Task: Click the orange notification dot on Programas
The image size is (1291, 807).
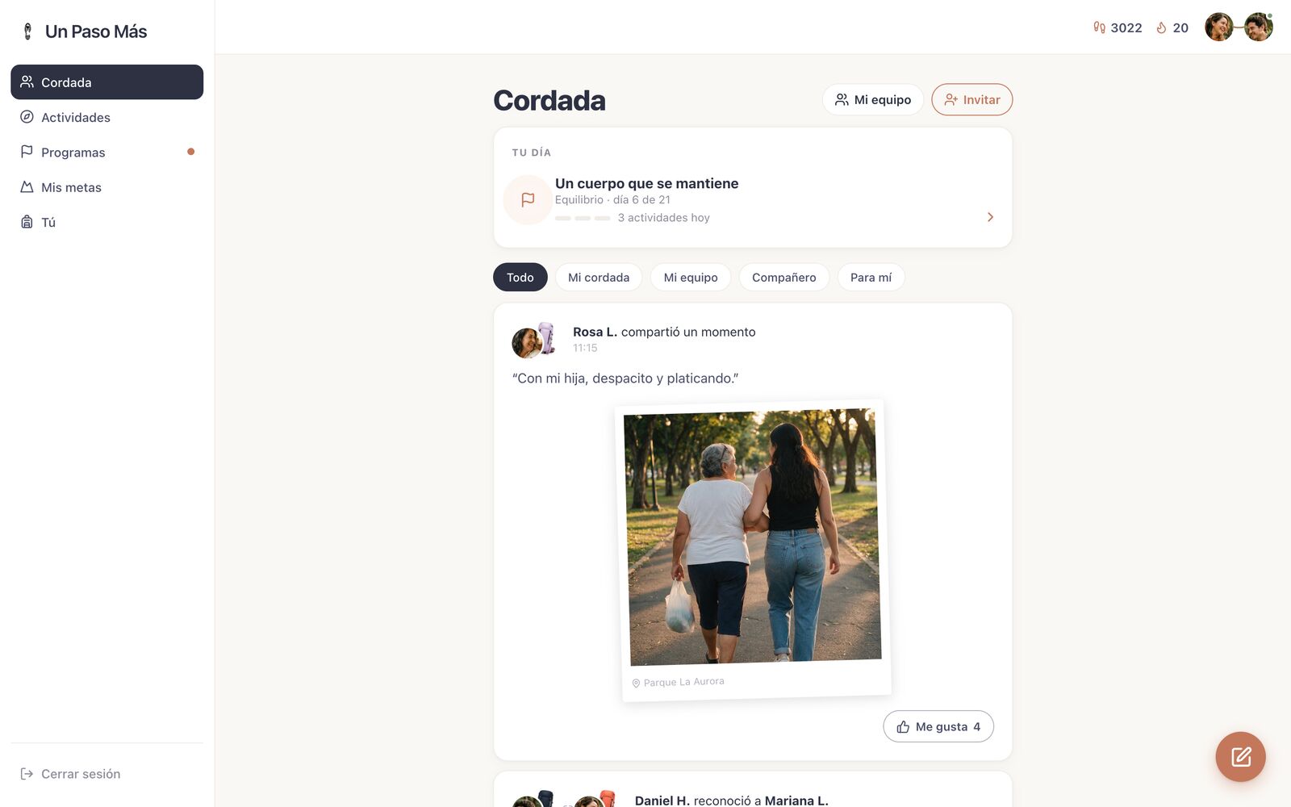Action: [x=190, y=152]
